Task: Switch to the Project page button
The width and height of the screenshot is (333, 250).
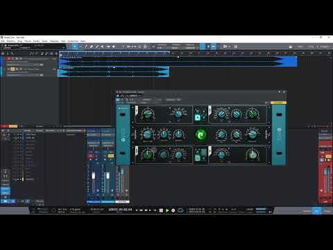Action: pos(325,47)
